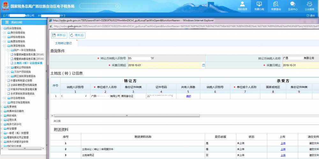The height and width of the screenshot is (159, 319).
Task: Collapse the 税源信息报告 tree node
Action: click(5, 46)
